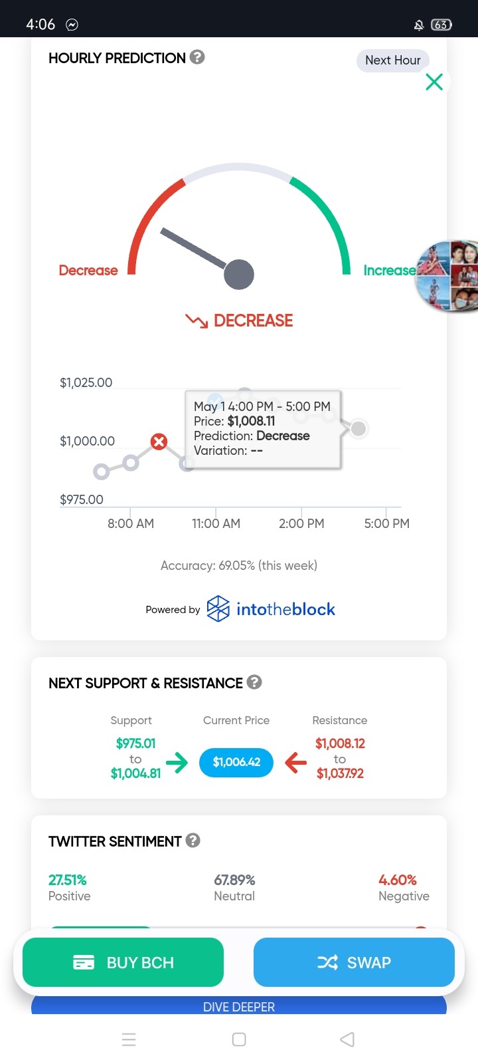
Task: Open Hourly Prediction help question mark
Action: coord(197,57)
